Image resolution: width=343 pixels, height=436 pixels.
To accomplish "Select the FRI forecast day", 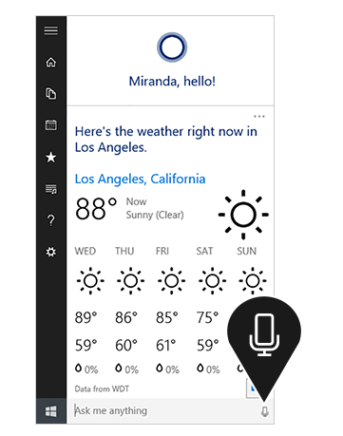I will [162, 251].
